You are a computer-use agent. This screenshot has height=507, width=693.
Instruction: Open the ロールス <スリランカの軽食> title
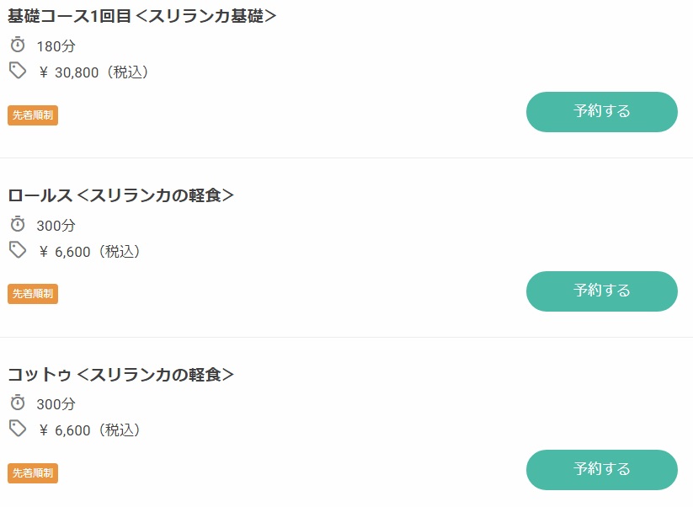[x=120, y=195]
